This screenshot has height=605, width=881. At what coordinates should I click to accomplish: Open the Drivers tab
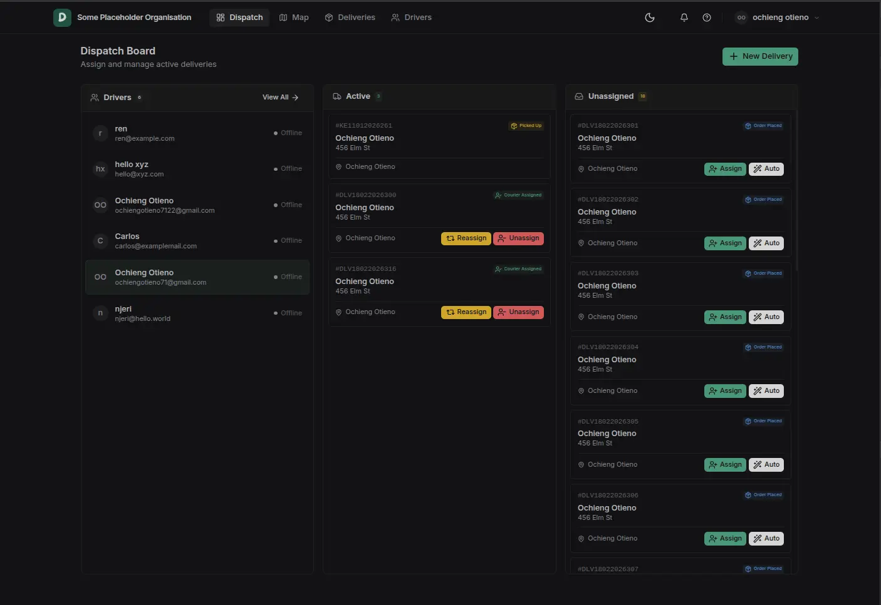point(412,18)
